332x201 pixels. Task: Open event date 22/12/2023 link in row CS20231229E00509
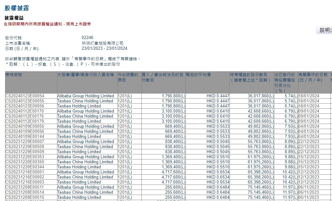point(309,152)
